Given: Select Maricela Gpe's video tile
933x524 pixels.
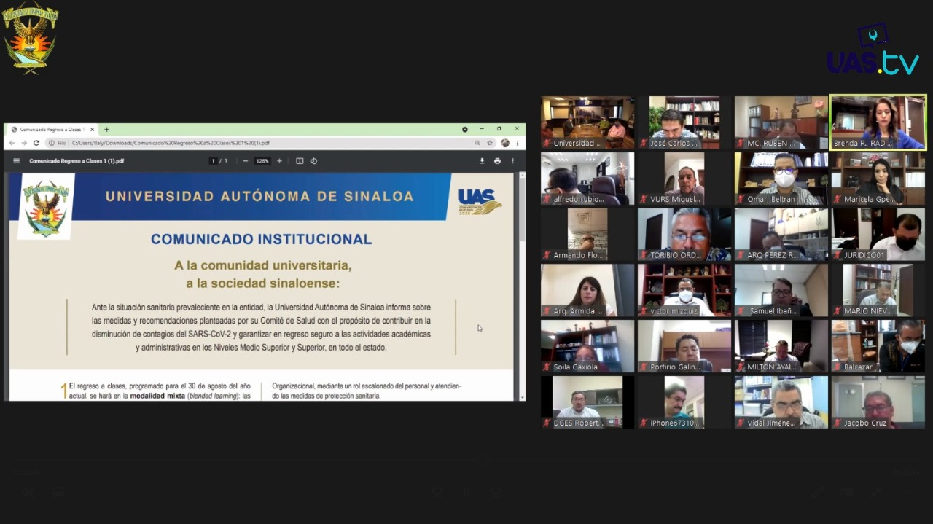Looking at the screenshot, I should point(878,179).
